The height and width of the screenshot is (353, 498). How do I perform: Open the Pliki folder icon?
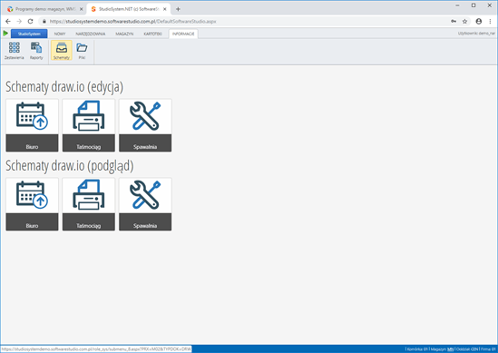click(82, 51)
